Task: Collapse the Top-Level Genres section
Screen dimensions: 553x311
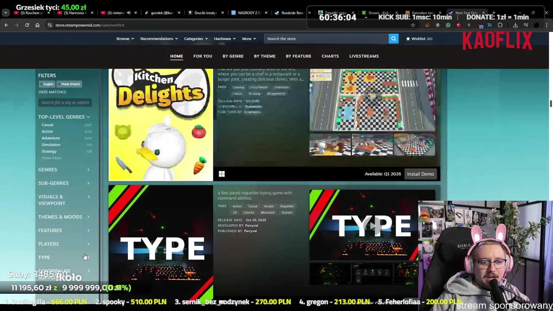Action: 64,117
